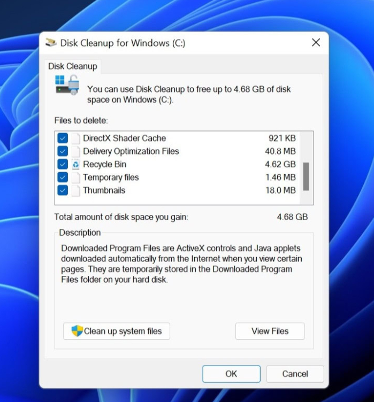The height and width of the screenshot is (402, 374).
Task: Select the Temporary files row label
Action: click(x=111, y=177)
